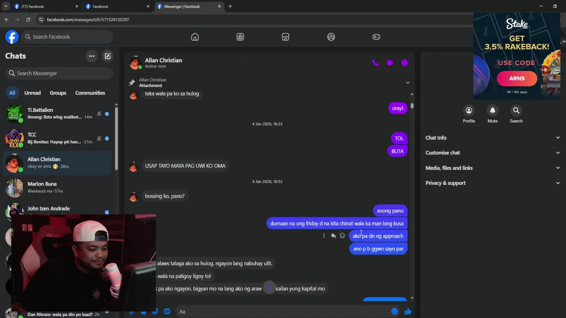Click the chat list scrollbar
Image resolution: width=566 pixels, height=318 pixels.
click(117, 138)
